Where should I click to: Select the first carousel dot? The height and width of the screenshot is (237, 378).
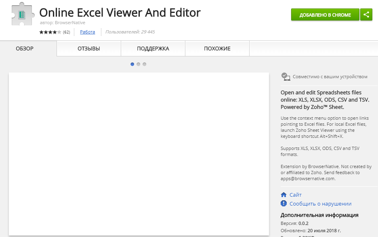[132, 64]
